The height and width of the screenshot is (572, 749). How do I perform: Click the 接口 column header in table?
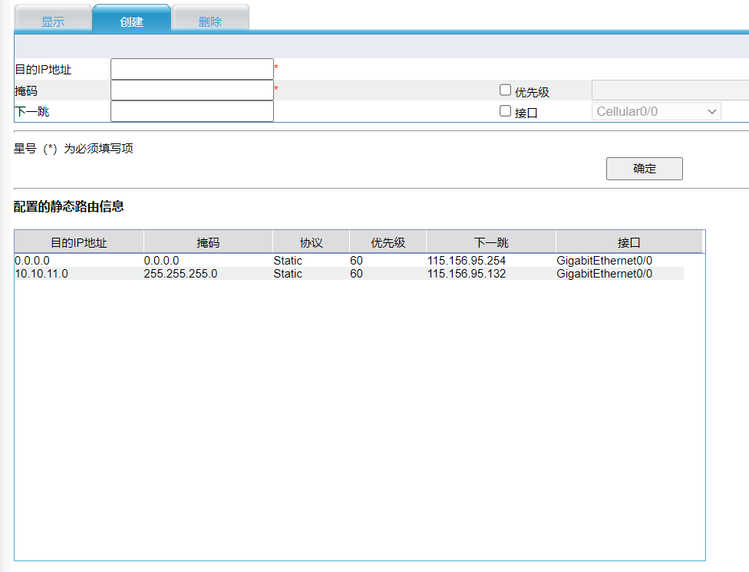click(629, 242)
